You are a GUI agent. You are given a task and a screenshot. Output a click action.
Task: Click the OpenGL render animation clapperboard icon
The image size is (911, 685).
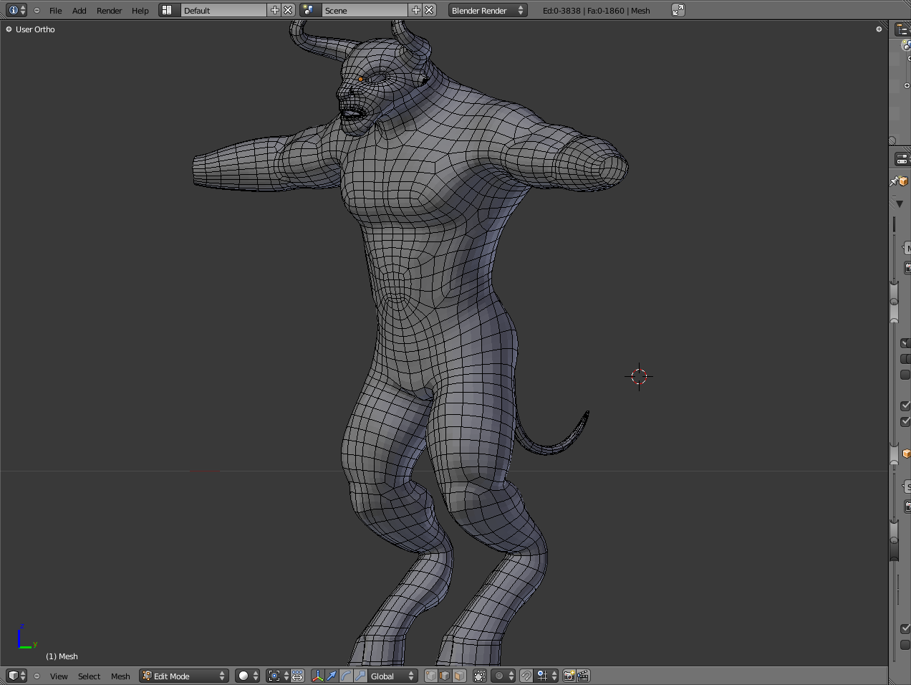pos(583,676)
